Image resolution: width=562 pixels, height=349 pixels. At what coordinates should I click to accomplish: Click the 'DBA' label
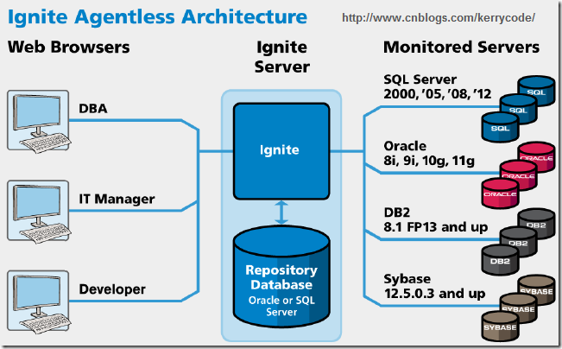pos(93,108)
